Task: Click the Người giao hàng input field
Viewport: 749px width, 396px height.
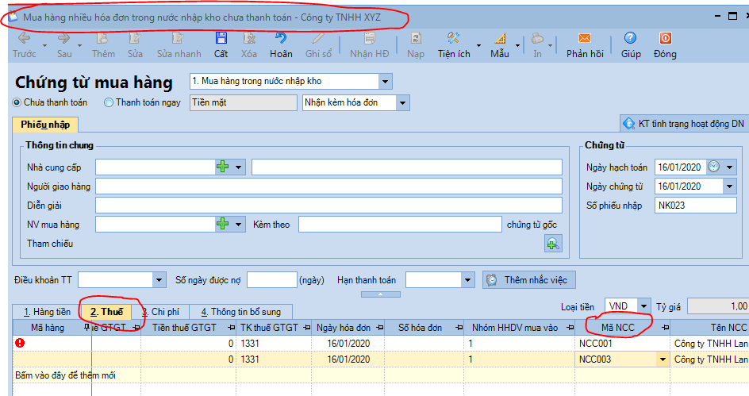Action: [328, 186]
